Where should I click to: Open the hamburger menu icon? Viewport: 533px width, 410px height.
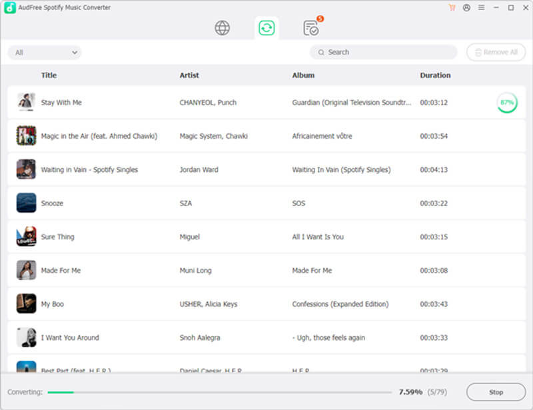[x=481, y=7]
